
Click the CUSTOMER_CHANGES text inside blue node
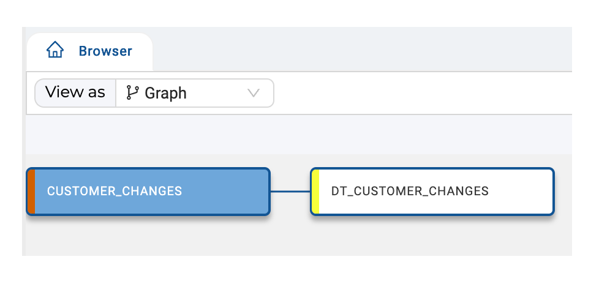[x=115, y=191]
